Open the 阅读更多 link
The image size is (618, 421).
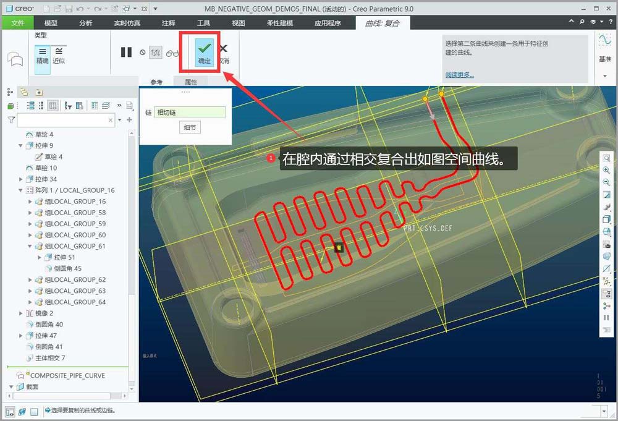pyautogui.click(x=460, y=75)
